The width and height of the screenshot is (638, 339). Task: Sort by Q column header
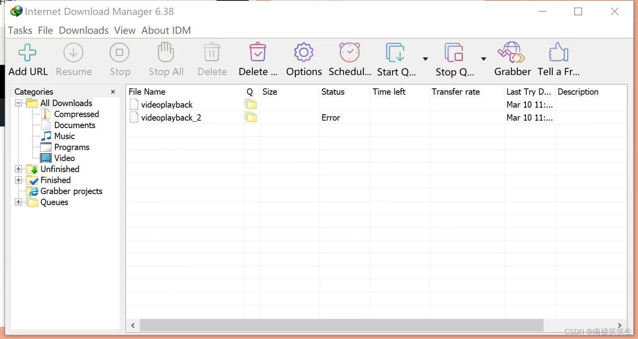pos(252,92)
